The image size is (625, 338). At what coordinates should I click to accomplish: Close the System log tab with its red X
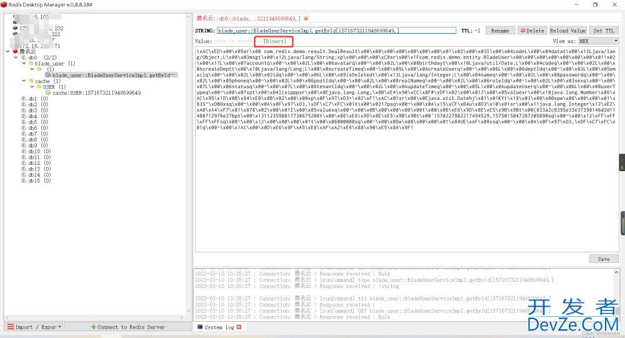(239, 327)
